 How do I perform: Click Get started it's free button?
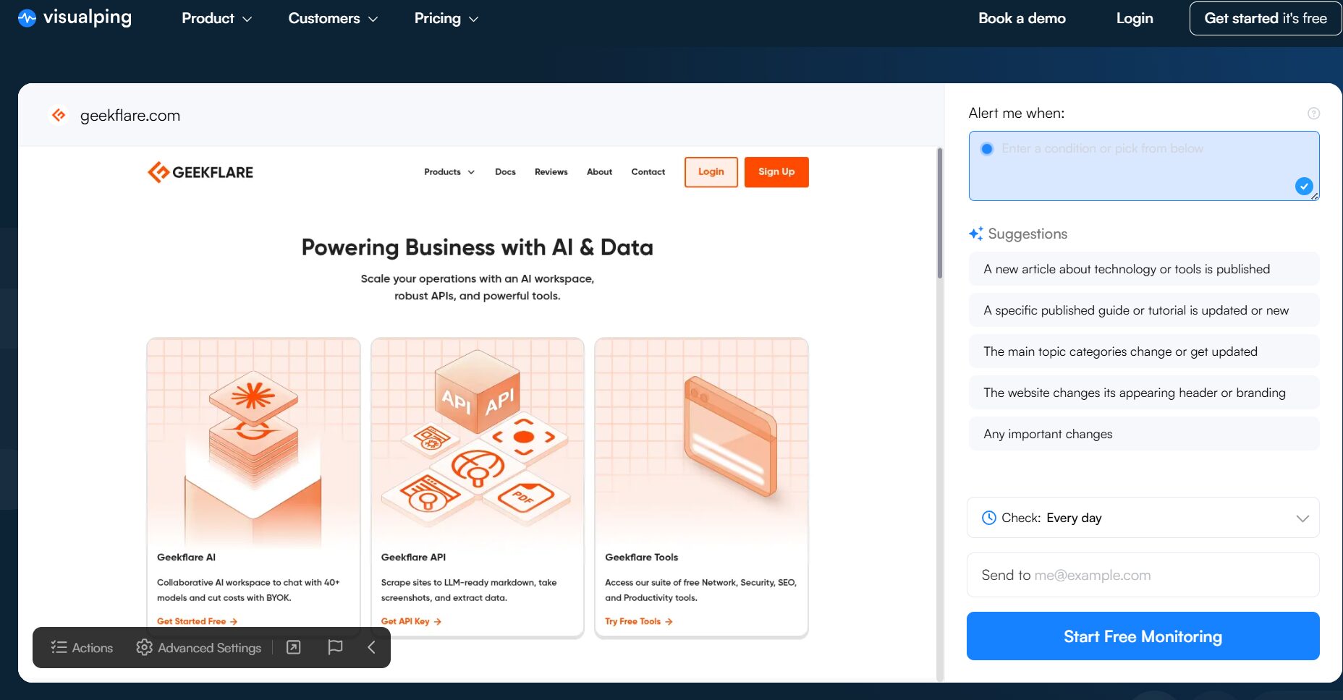tap(1266, 18)
